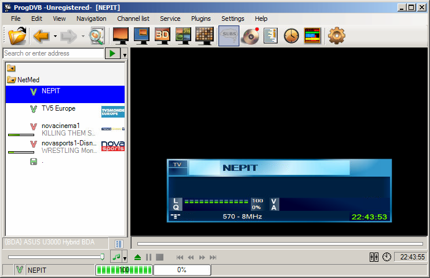Screen dimensions: 430x278
Task: Collapse the NetMed folder
Action: (x=11, y=80)
